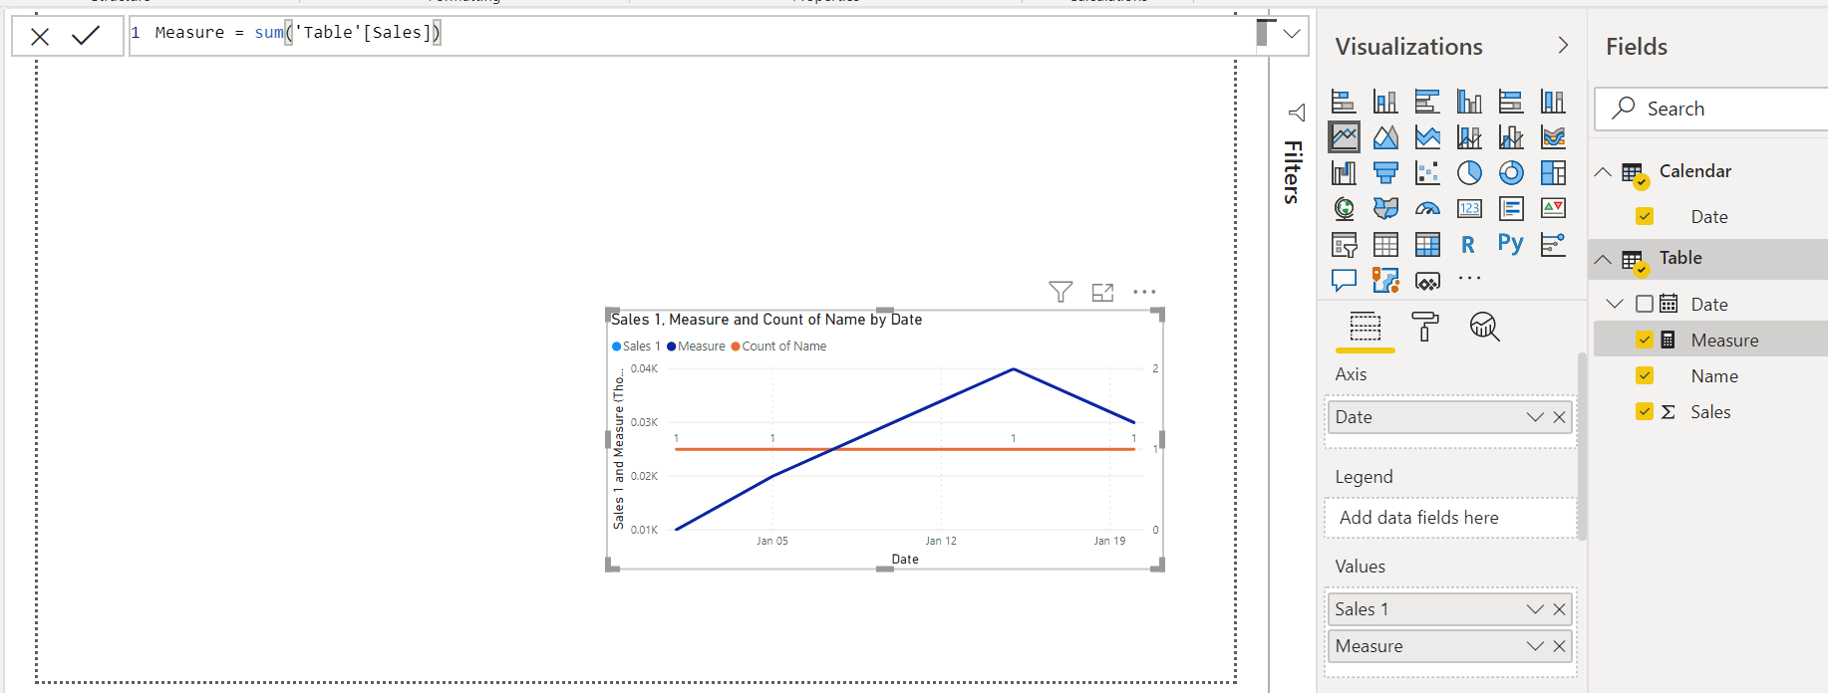
Task: Expand the formula bar dropdown arrow
Action: (x=1292, y=33)
